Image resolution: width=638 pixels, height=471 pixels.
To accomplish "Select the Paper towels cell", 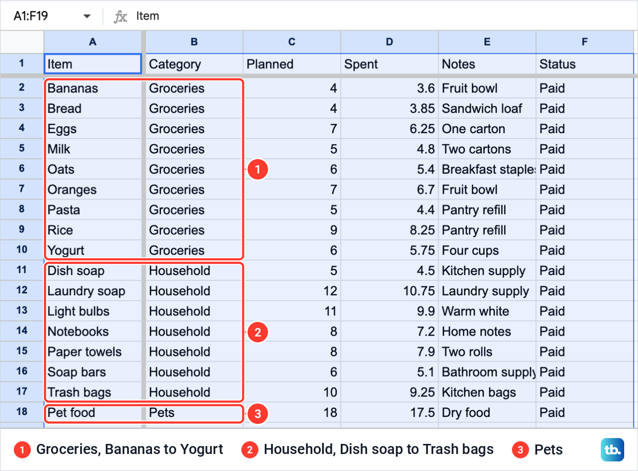I will point(93,352).
